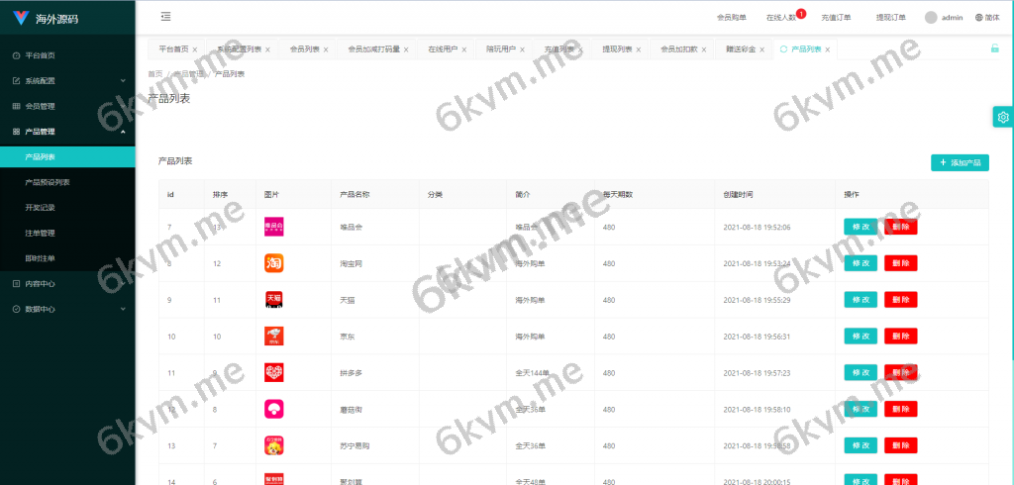Click the 京东 product image
1014x485 pixels.
[x=274, y=337]
